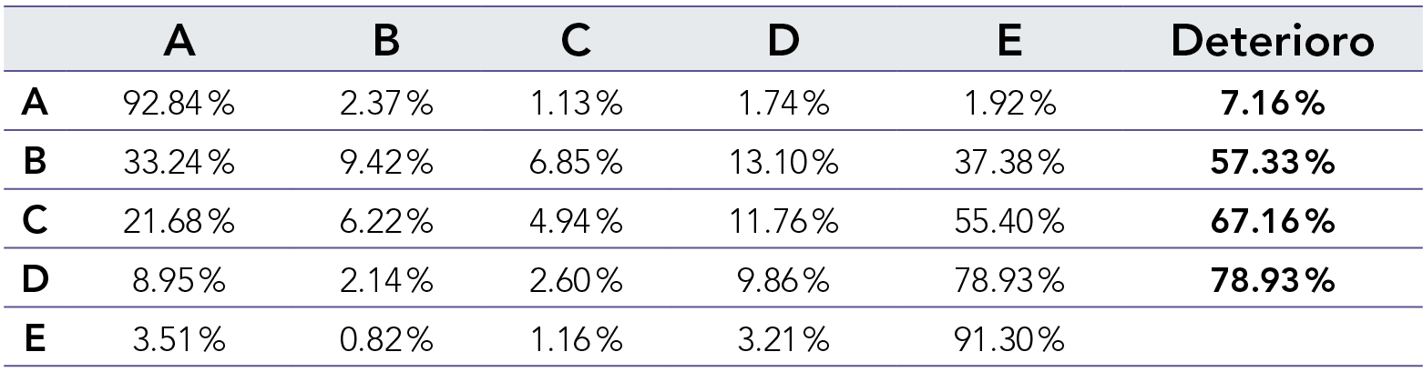1423x372 pixels.
Task: Select column header A
Action: (x=179, y=42)
